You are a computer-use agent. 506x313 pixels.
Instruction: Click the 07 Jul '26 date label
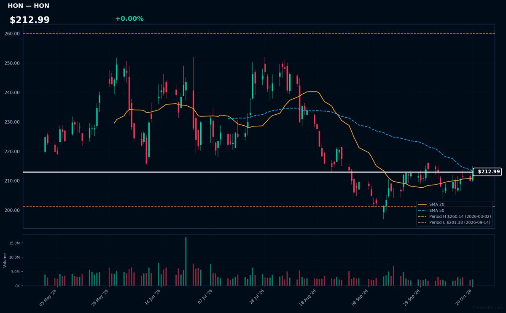(204, 297)
